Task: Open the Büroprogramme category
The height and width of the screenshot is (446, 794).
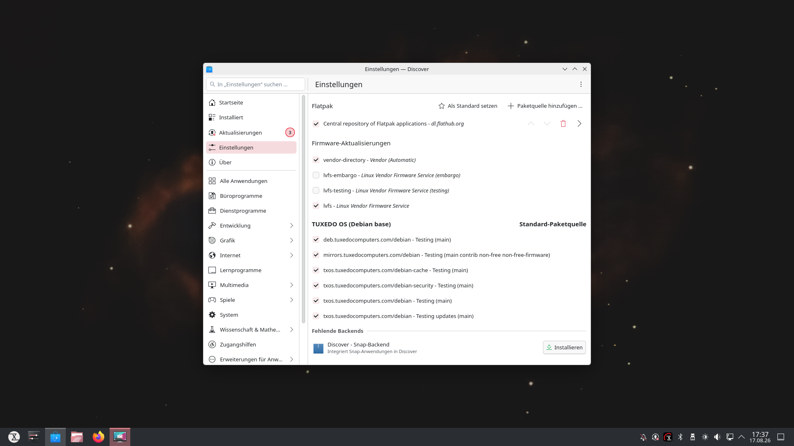Action: pos(251,196)
